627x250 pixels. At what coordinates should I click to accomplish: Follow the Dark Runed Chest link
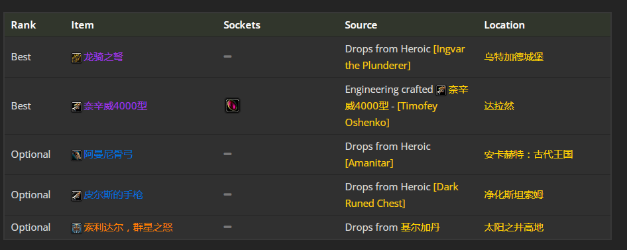(x=402, y=195)
